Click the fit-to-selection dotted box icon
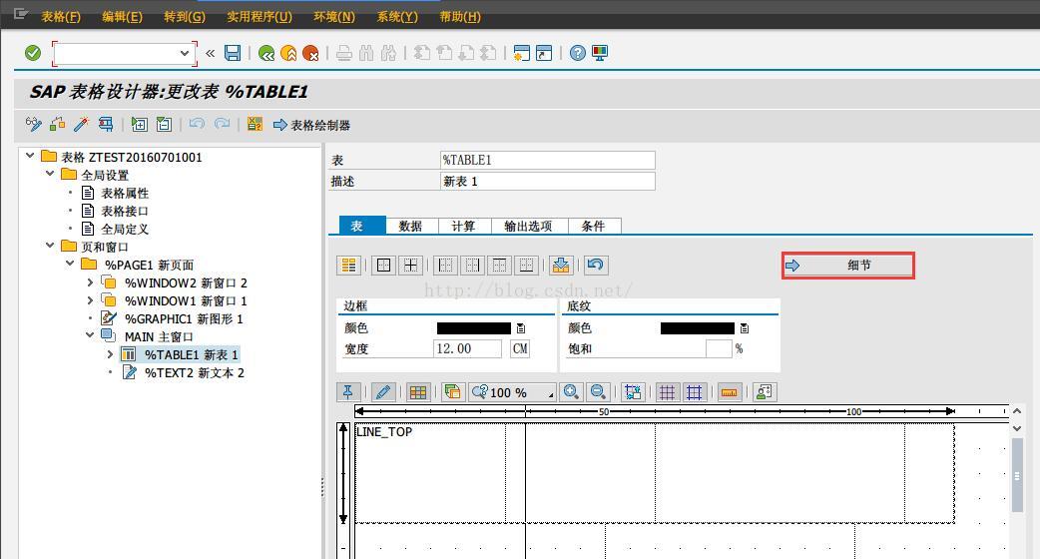Screen dimensions: 1040x559 tap(633, 392)
